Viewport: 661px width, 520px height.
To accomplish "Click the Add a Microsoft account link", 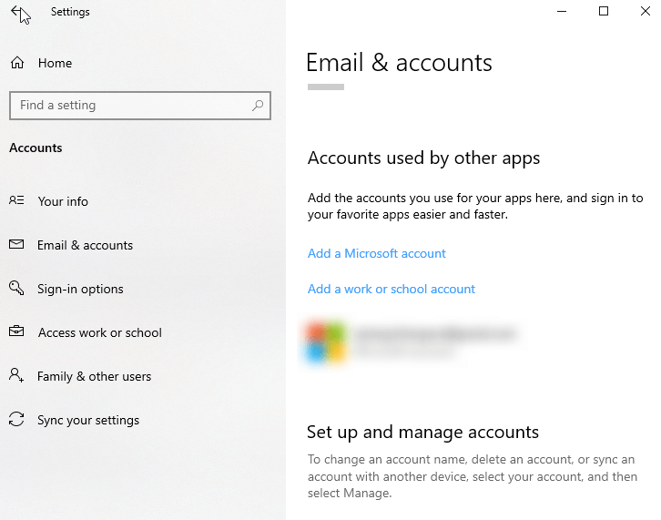I will point(377,253).
